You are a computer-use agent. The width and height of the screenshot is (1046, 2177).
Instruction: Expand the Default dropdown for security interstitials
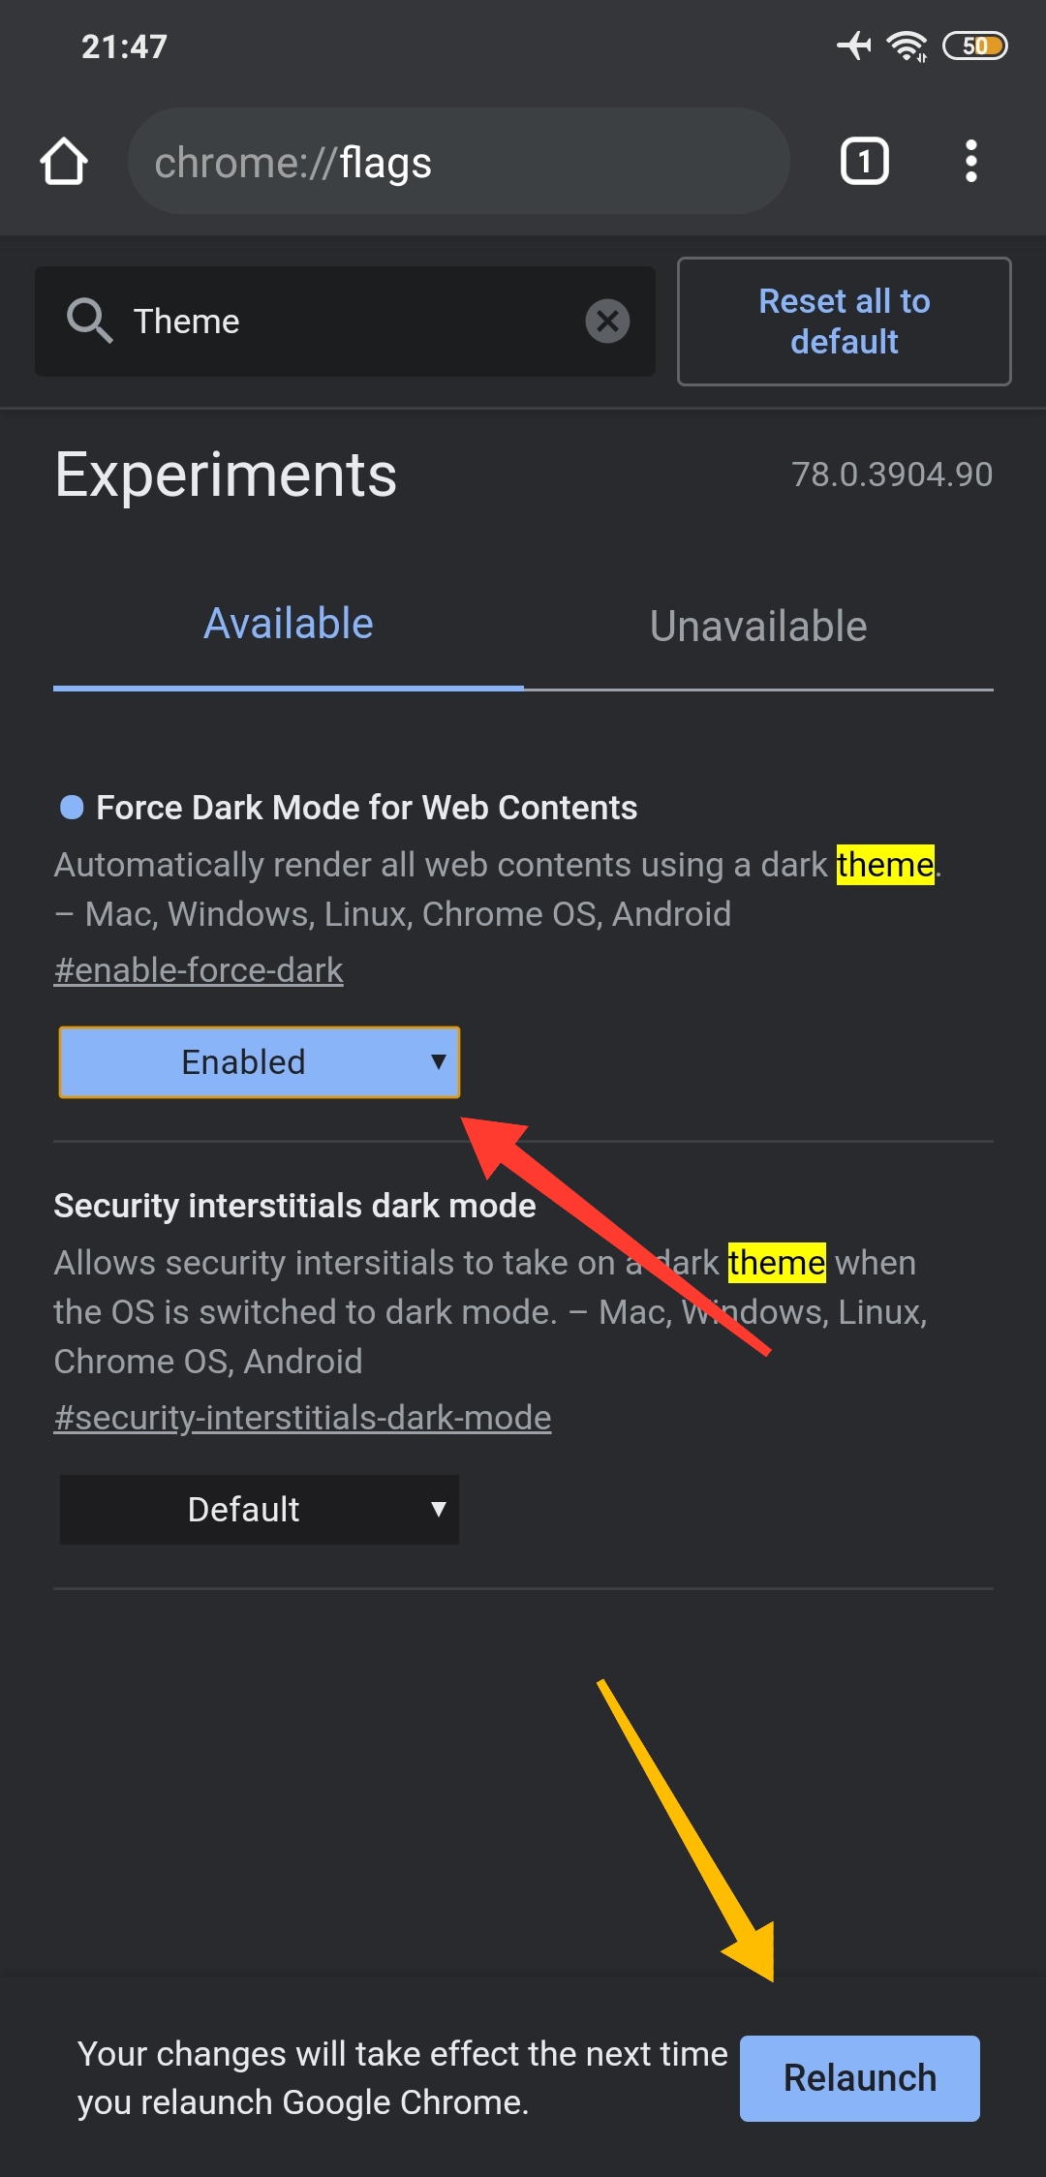tap(260, 1510)
